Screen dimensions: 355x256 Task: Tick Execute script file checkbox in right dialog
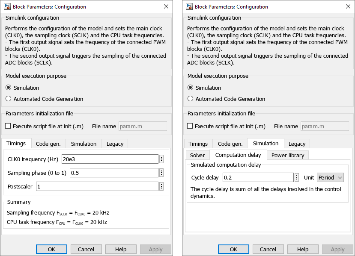click(190, 126)
